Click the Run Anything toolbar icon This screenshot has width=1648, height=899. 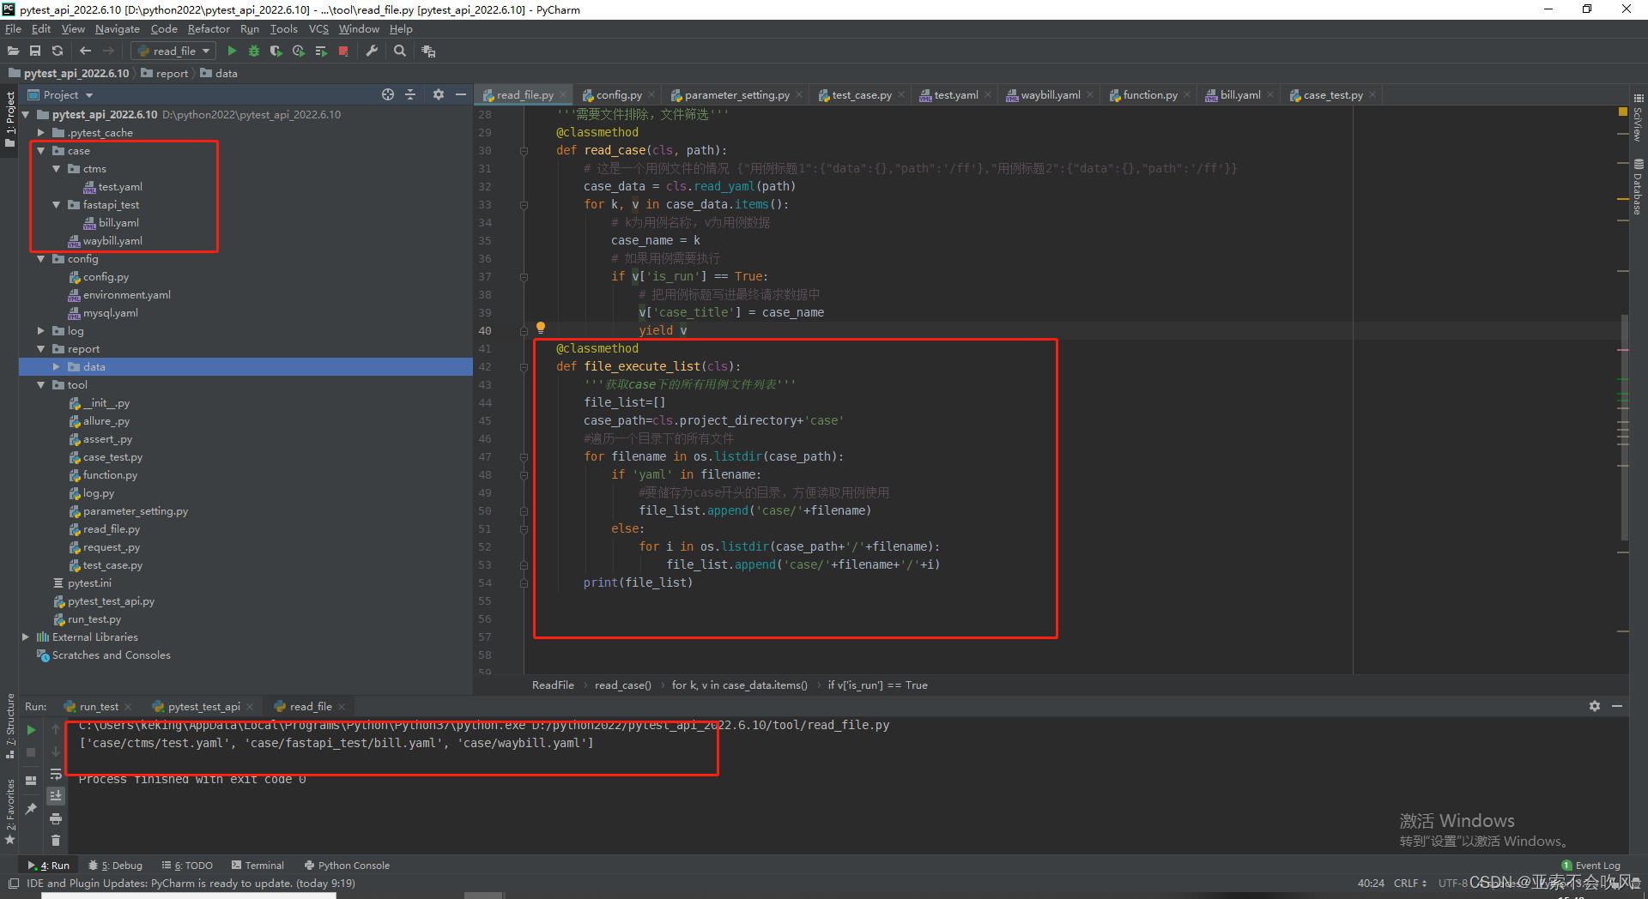tap(428, 51)
